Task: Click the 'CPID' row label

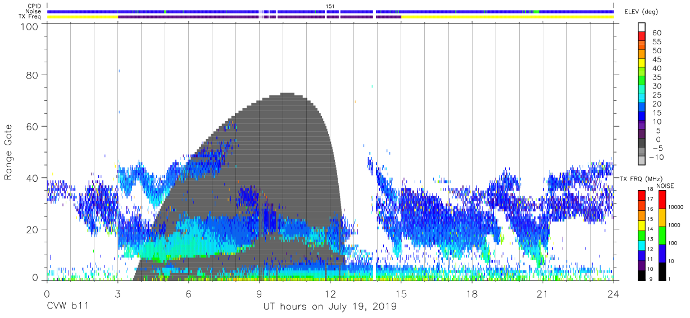Action: click(x=35, y=6)
